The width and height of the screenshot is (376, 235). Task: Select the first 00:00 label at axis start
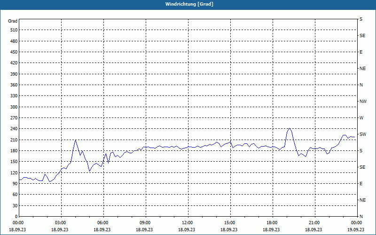17,223
